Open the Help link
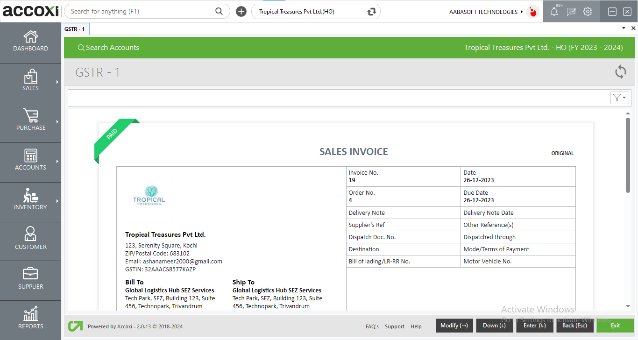Viewport: 638px width, 340px height. [x=416, y=326]
